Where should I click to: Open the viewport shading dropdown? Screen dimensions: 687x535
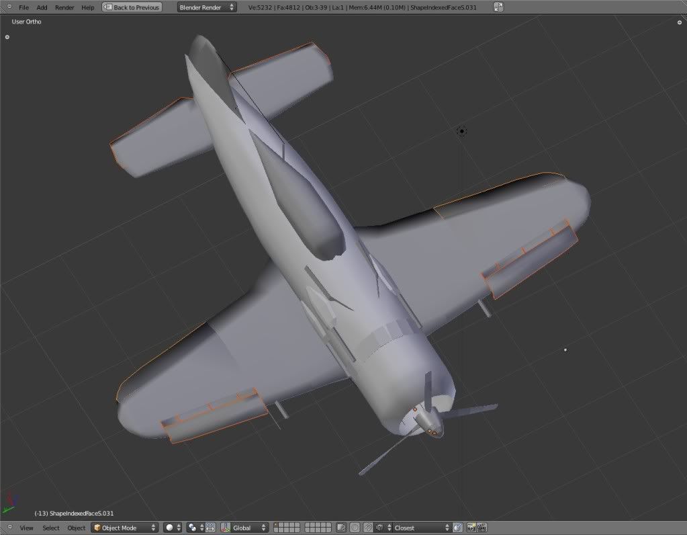[173, 528]
